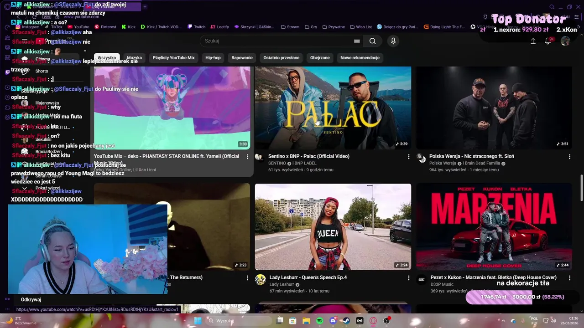Open Spotify from the taskbar
Viewport: 584px width, 328px height.
tap(320, 321)
